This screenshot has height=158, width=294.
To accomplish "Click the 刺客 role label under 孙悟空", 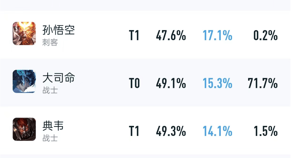I will (x=50, y=42).
